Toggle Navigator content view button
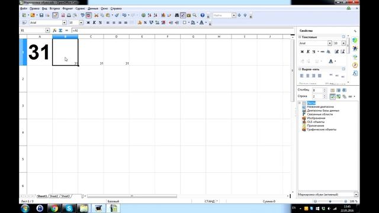The width and height of the screenshot is (379, 213). click(x=333, y=96)
